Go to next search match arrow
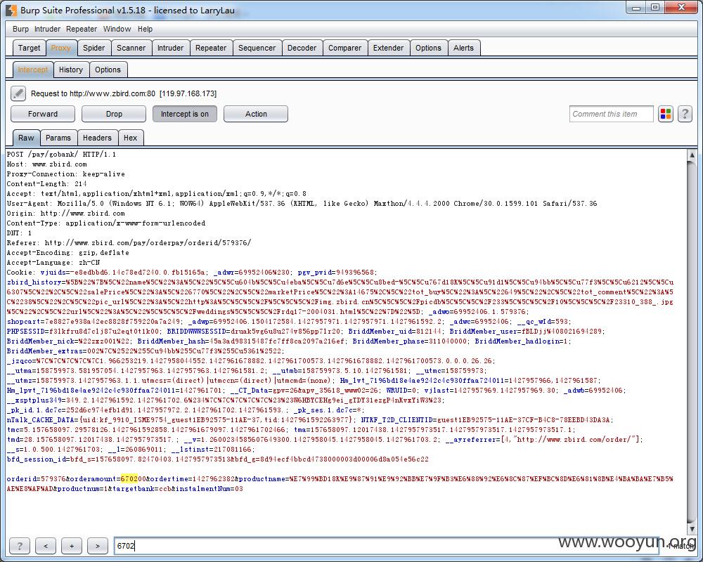This screenshot has height=562, width=703. pyautogui.click(x=97, y=545)
